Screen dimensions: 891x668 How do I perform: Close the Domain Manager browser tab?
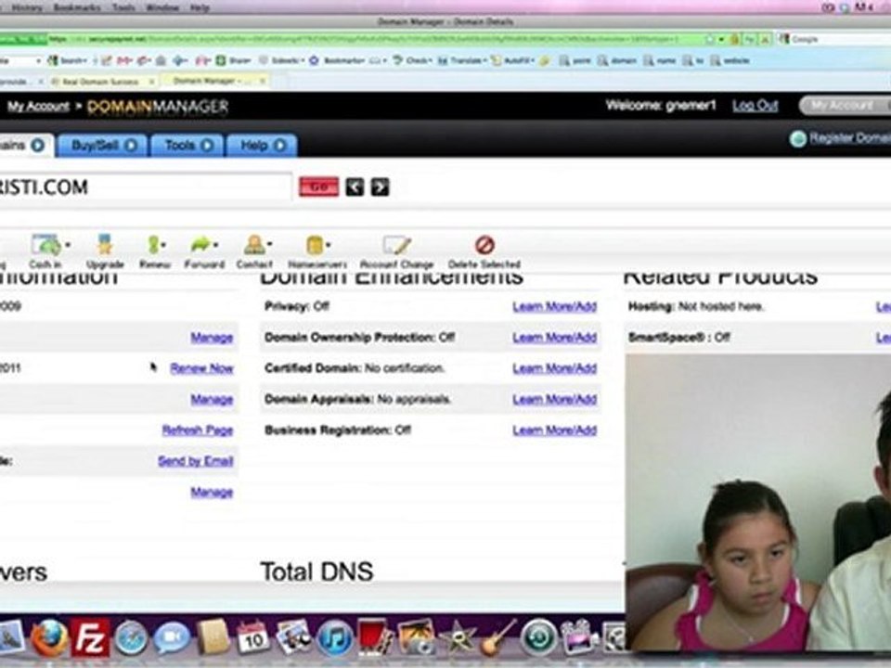(262, 81)
